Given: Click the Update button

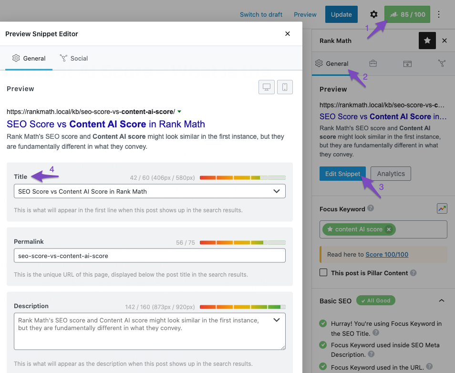Looking at the screenshot, I should 341,14.
